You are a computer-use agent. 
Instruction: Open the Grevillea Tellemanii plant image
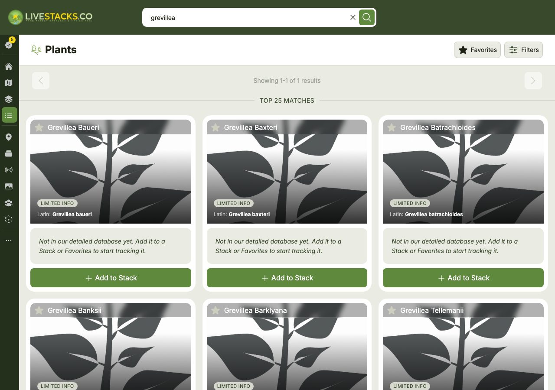click(x=463, y=347)
